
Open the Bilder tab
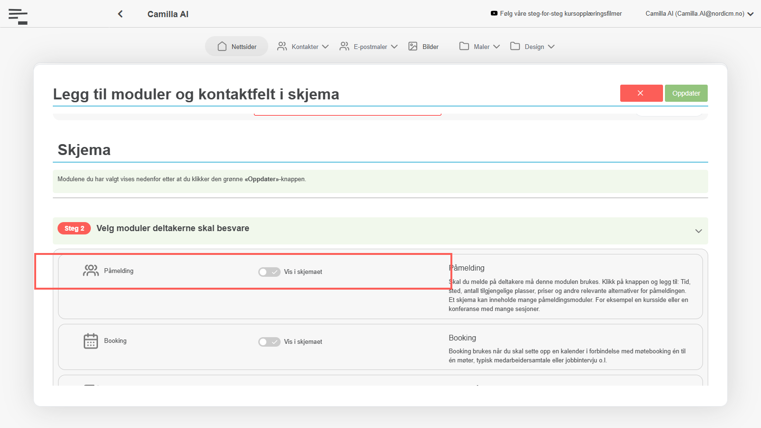[x=423, y=47]
